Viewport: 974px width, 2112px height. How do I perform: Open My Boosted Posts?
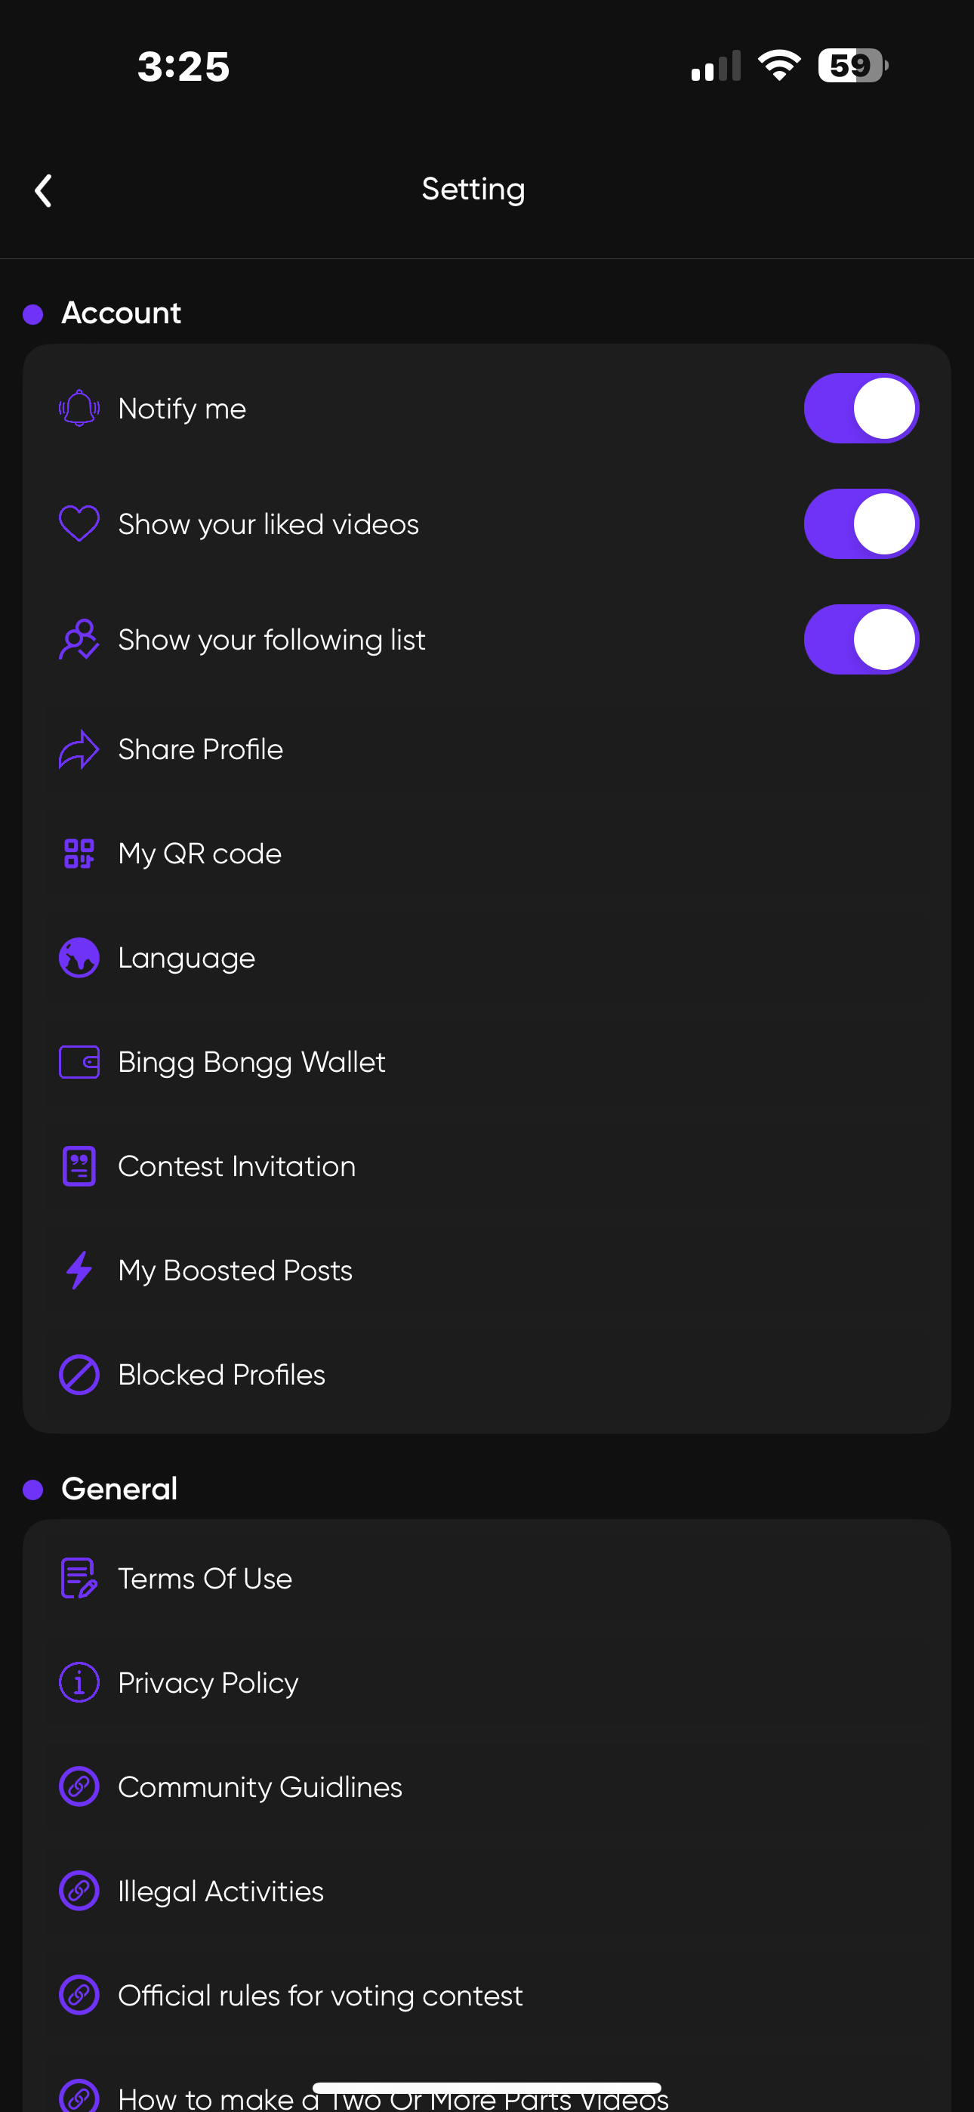[x=236, y=1270]
